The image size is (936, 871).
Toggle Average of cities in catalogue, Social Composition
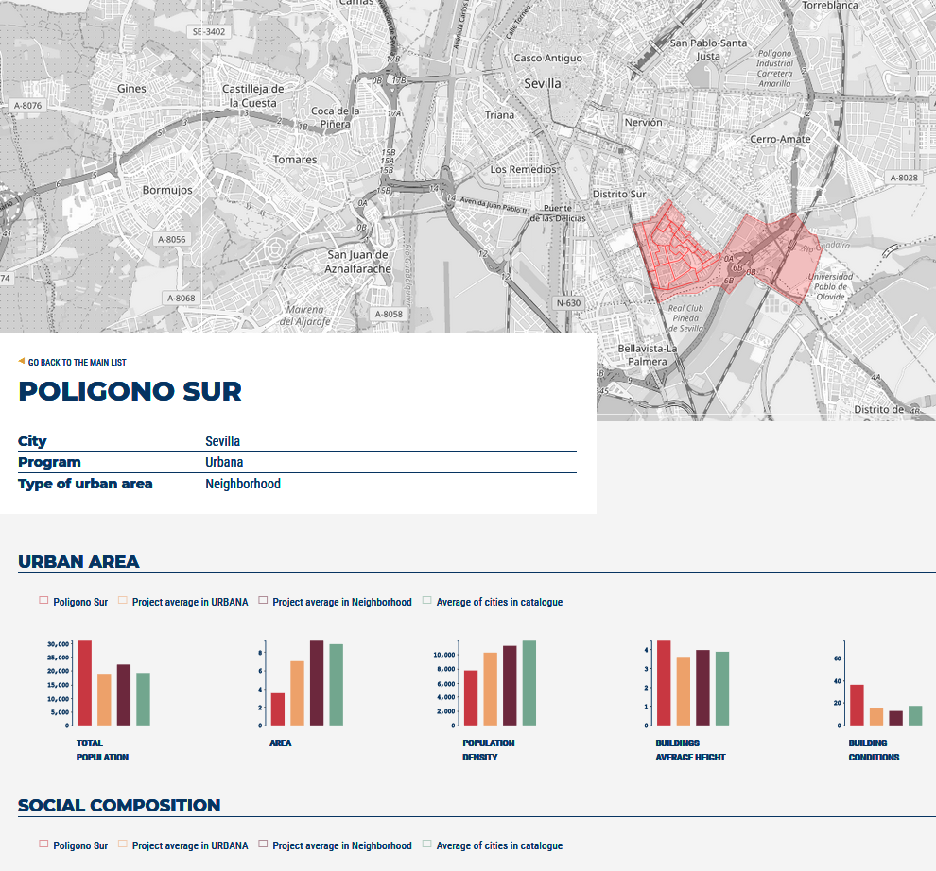coord(493,845)
